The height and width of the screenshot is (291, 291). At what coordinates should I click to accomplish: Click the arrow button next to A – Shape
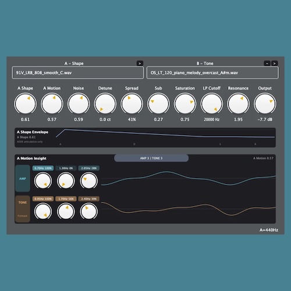(x=140, y=63)
